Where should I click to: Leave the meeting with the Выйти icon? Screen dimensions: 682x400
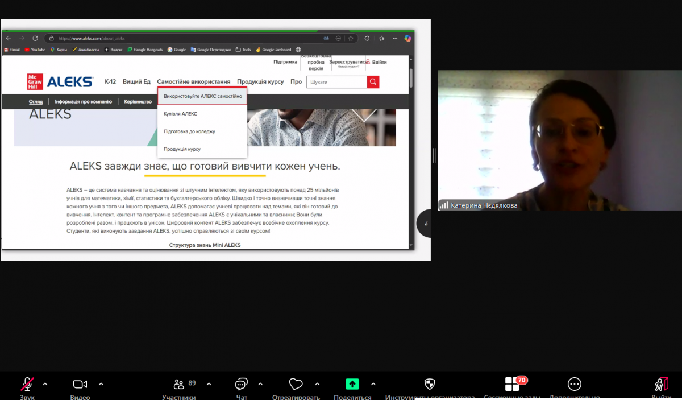coord(661,384)
